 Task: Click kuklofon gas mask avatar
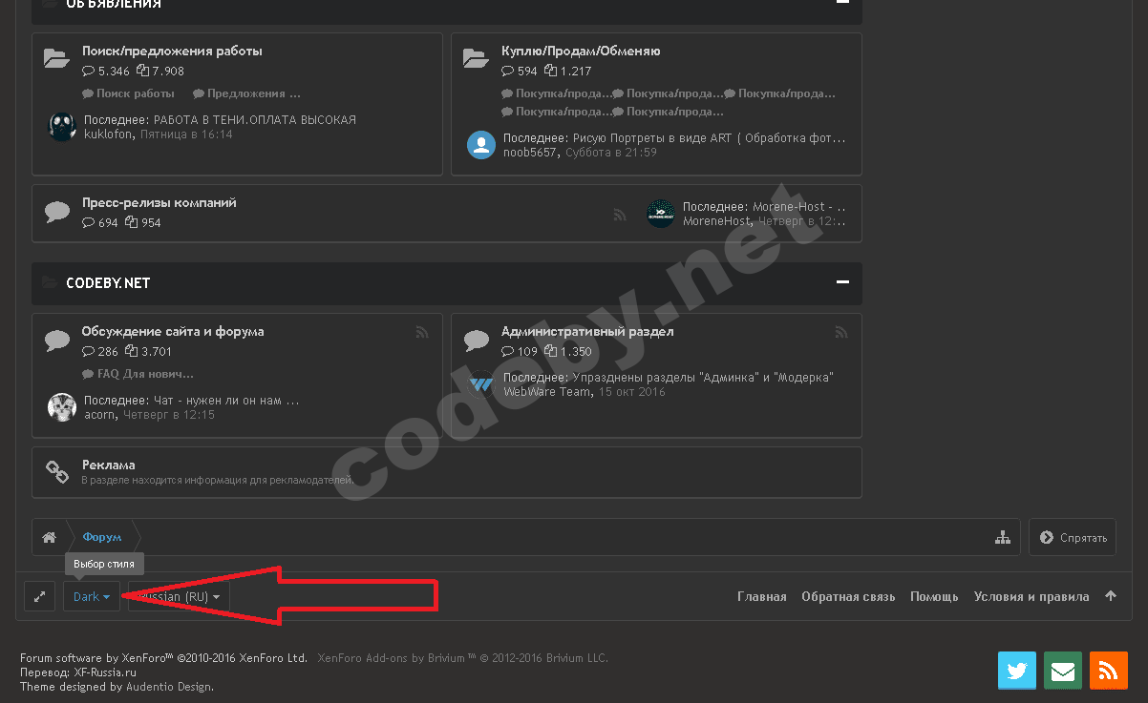(x=62, y=126)
